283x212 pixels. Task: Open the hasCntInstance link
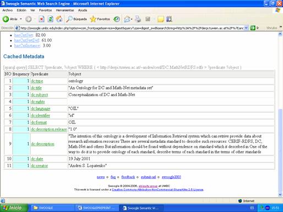[x=28, y=46]
